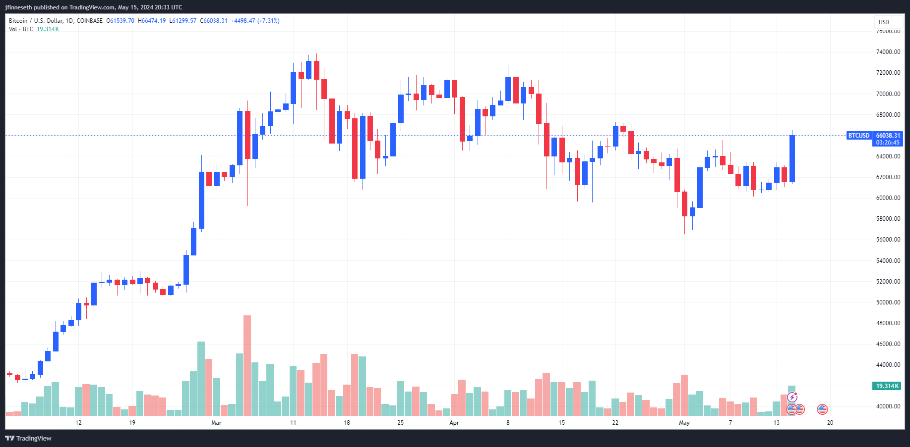This screenshot has width=910, height=447.
Task: Click the second US flag icon above May 20
Action: [x=801, y=409]
